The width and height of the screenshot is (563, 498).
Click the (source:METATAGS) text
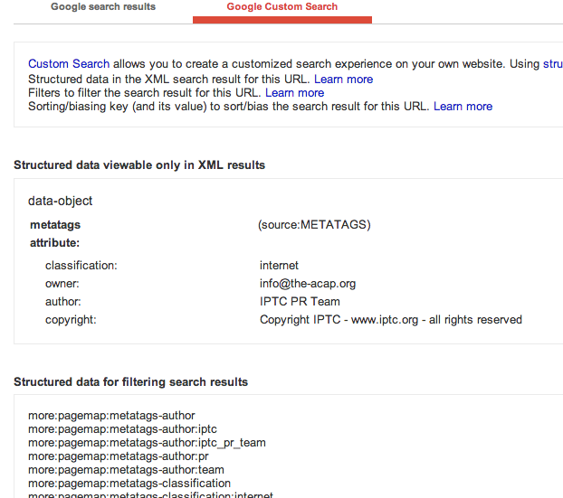click(314, 225)
